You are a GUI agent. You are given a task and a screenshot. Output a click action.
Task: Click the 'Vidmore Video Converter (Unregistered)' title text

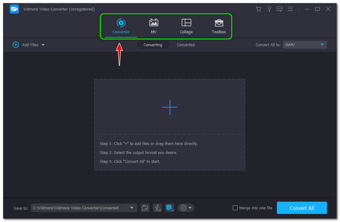(59, 9)
